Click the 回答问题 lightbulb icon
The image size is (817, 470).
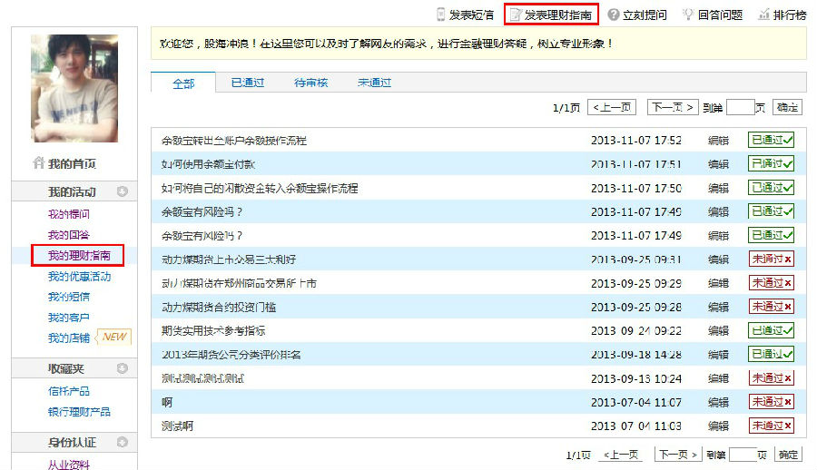(688, 15)
